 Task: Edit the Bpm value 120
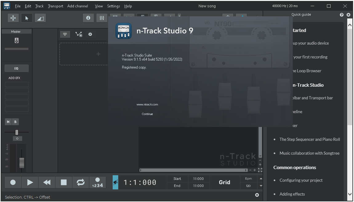pyautogui.click(x=248, y=186)
